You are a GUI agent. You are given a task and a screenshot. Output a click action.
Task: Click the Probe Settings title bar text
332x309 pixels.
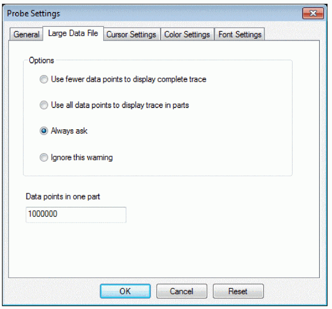34,13
